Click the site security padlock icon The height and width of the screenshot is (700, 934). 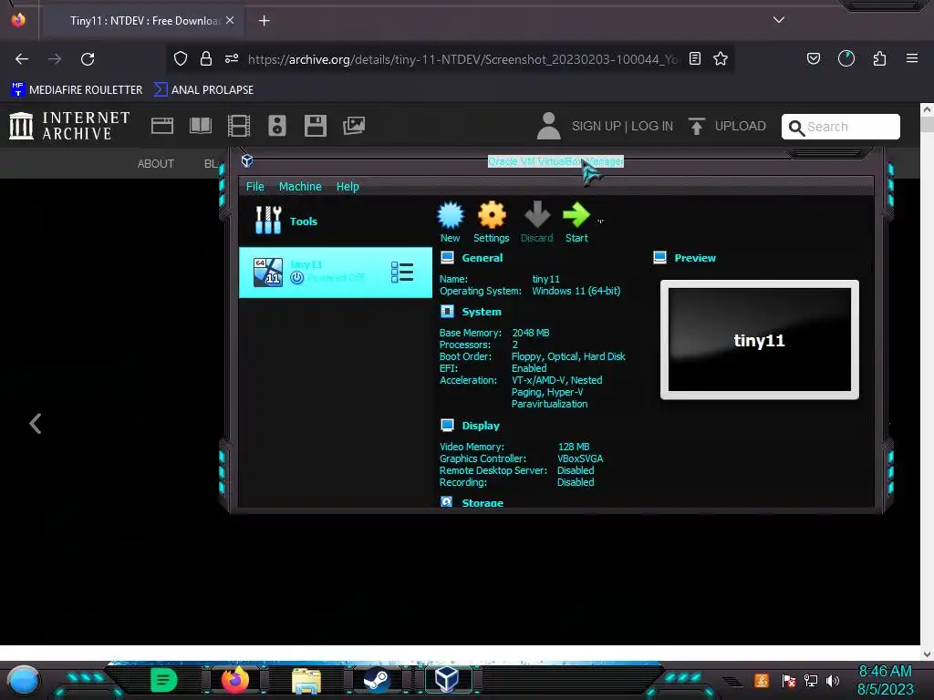point(206,58)
